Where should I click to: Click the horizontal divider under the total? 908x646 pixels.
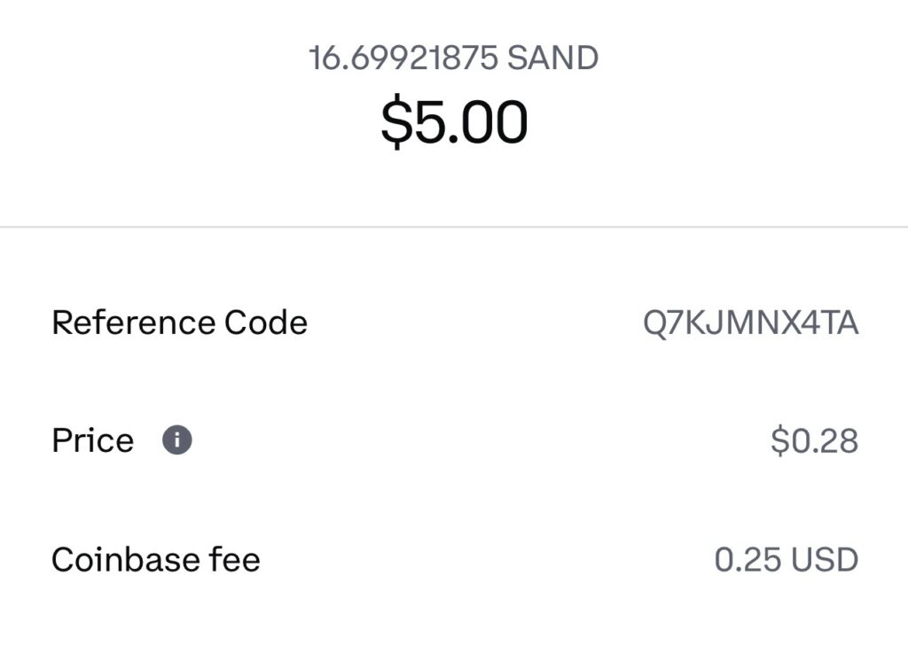pyautogui.click(x=454, y=227)
